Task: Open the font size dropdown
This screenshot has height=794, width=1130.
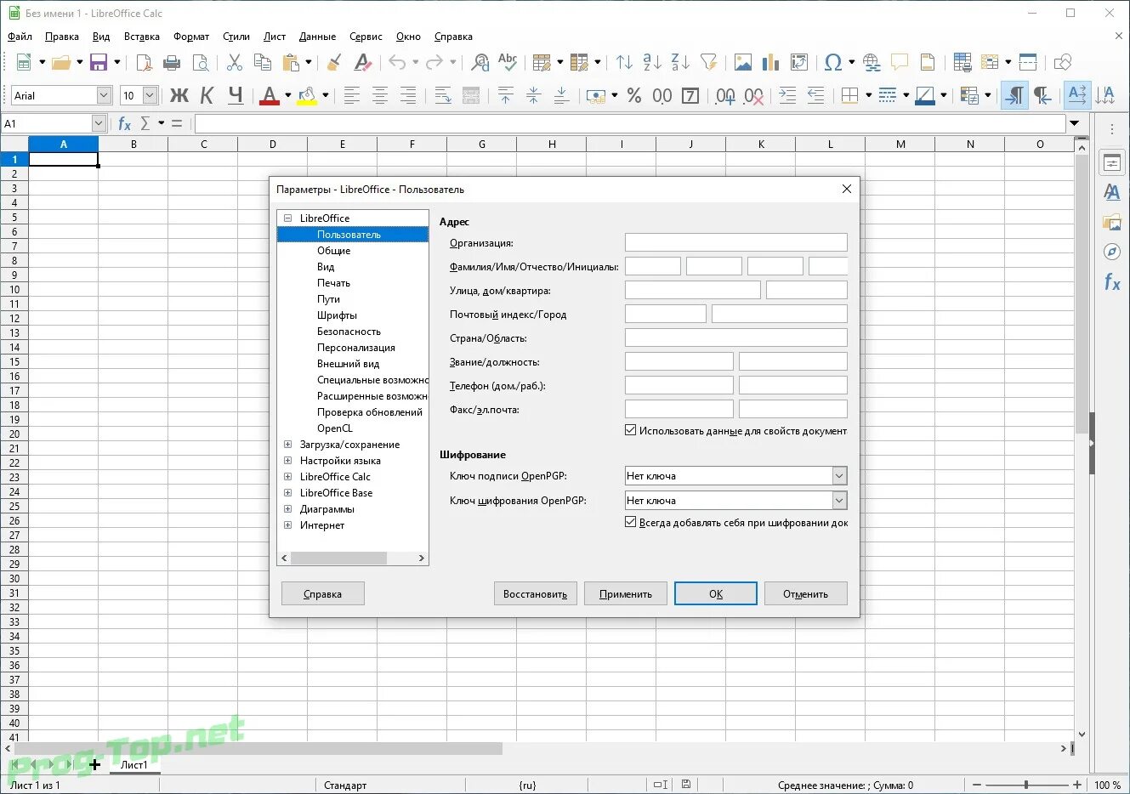Action: [150, 95]
